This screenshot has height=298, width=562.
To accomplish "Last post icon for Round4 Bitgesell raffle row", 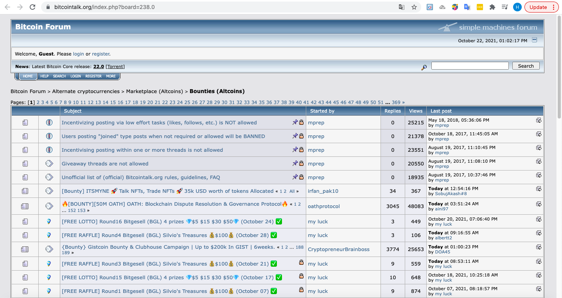I will coord(539,233).
